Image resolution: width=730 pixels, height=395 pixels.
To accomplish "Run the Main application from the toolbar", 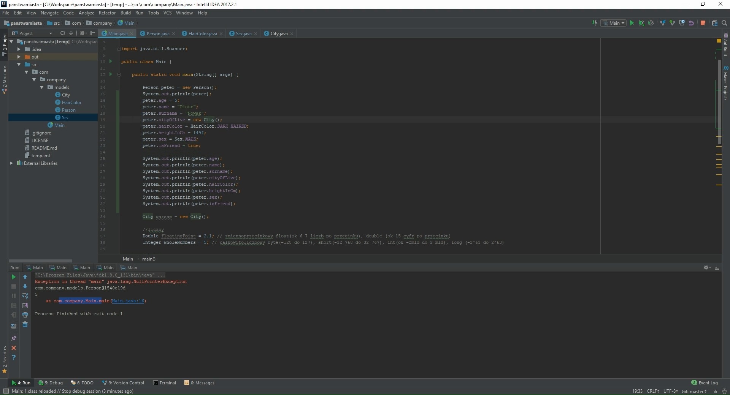I will click(632, 23).
